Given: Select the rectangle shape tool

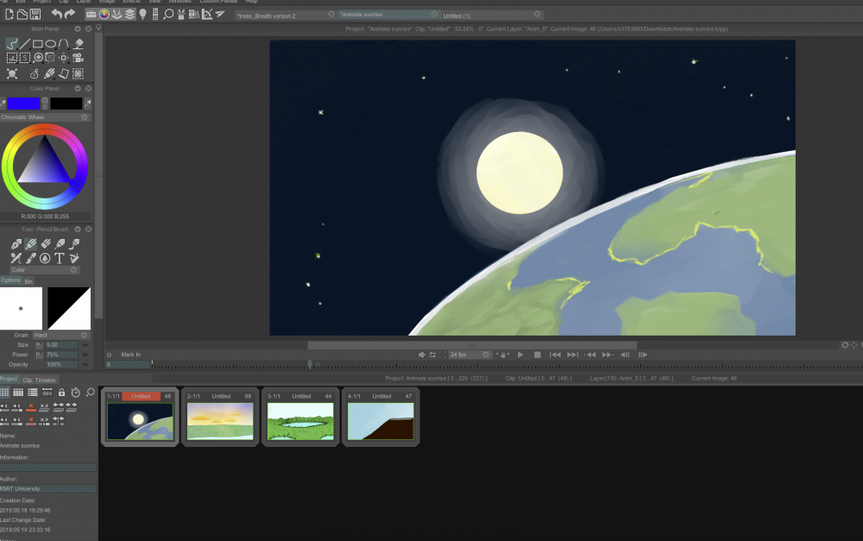Looking at the screenshot, I should pyautogui.click(x=38, y=43).
